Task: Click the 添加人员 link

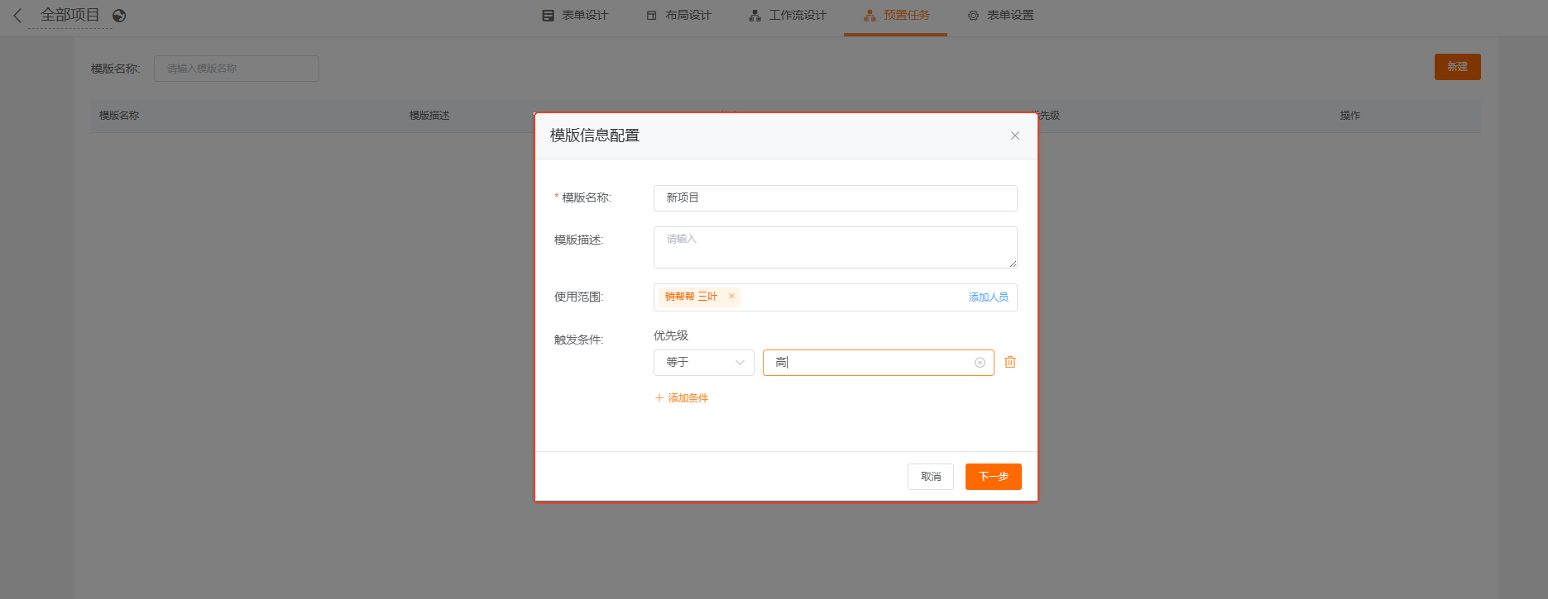Action: pyautogui.click(x=988, y=297)
